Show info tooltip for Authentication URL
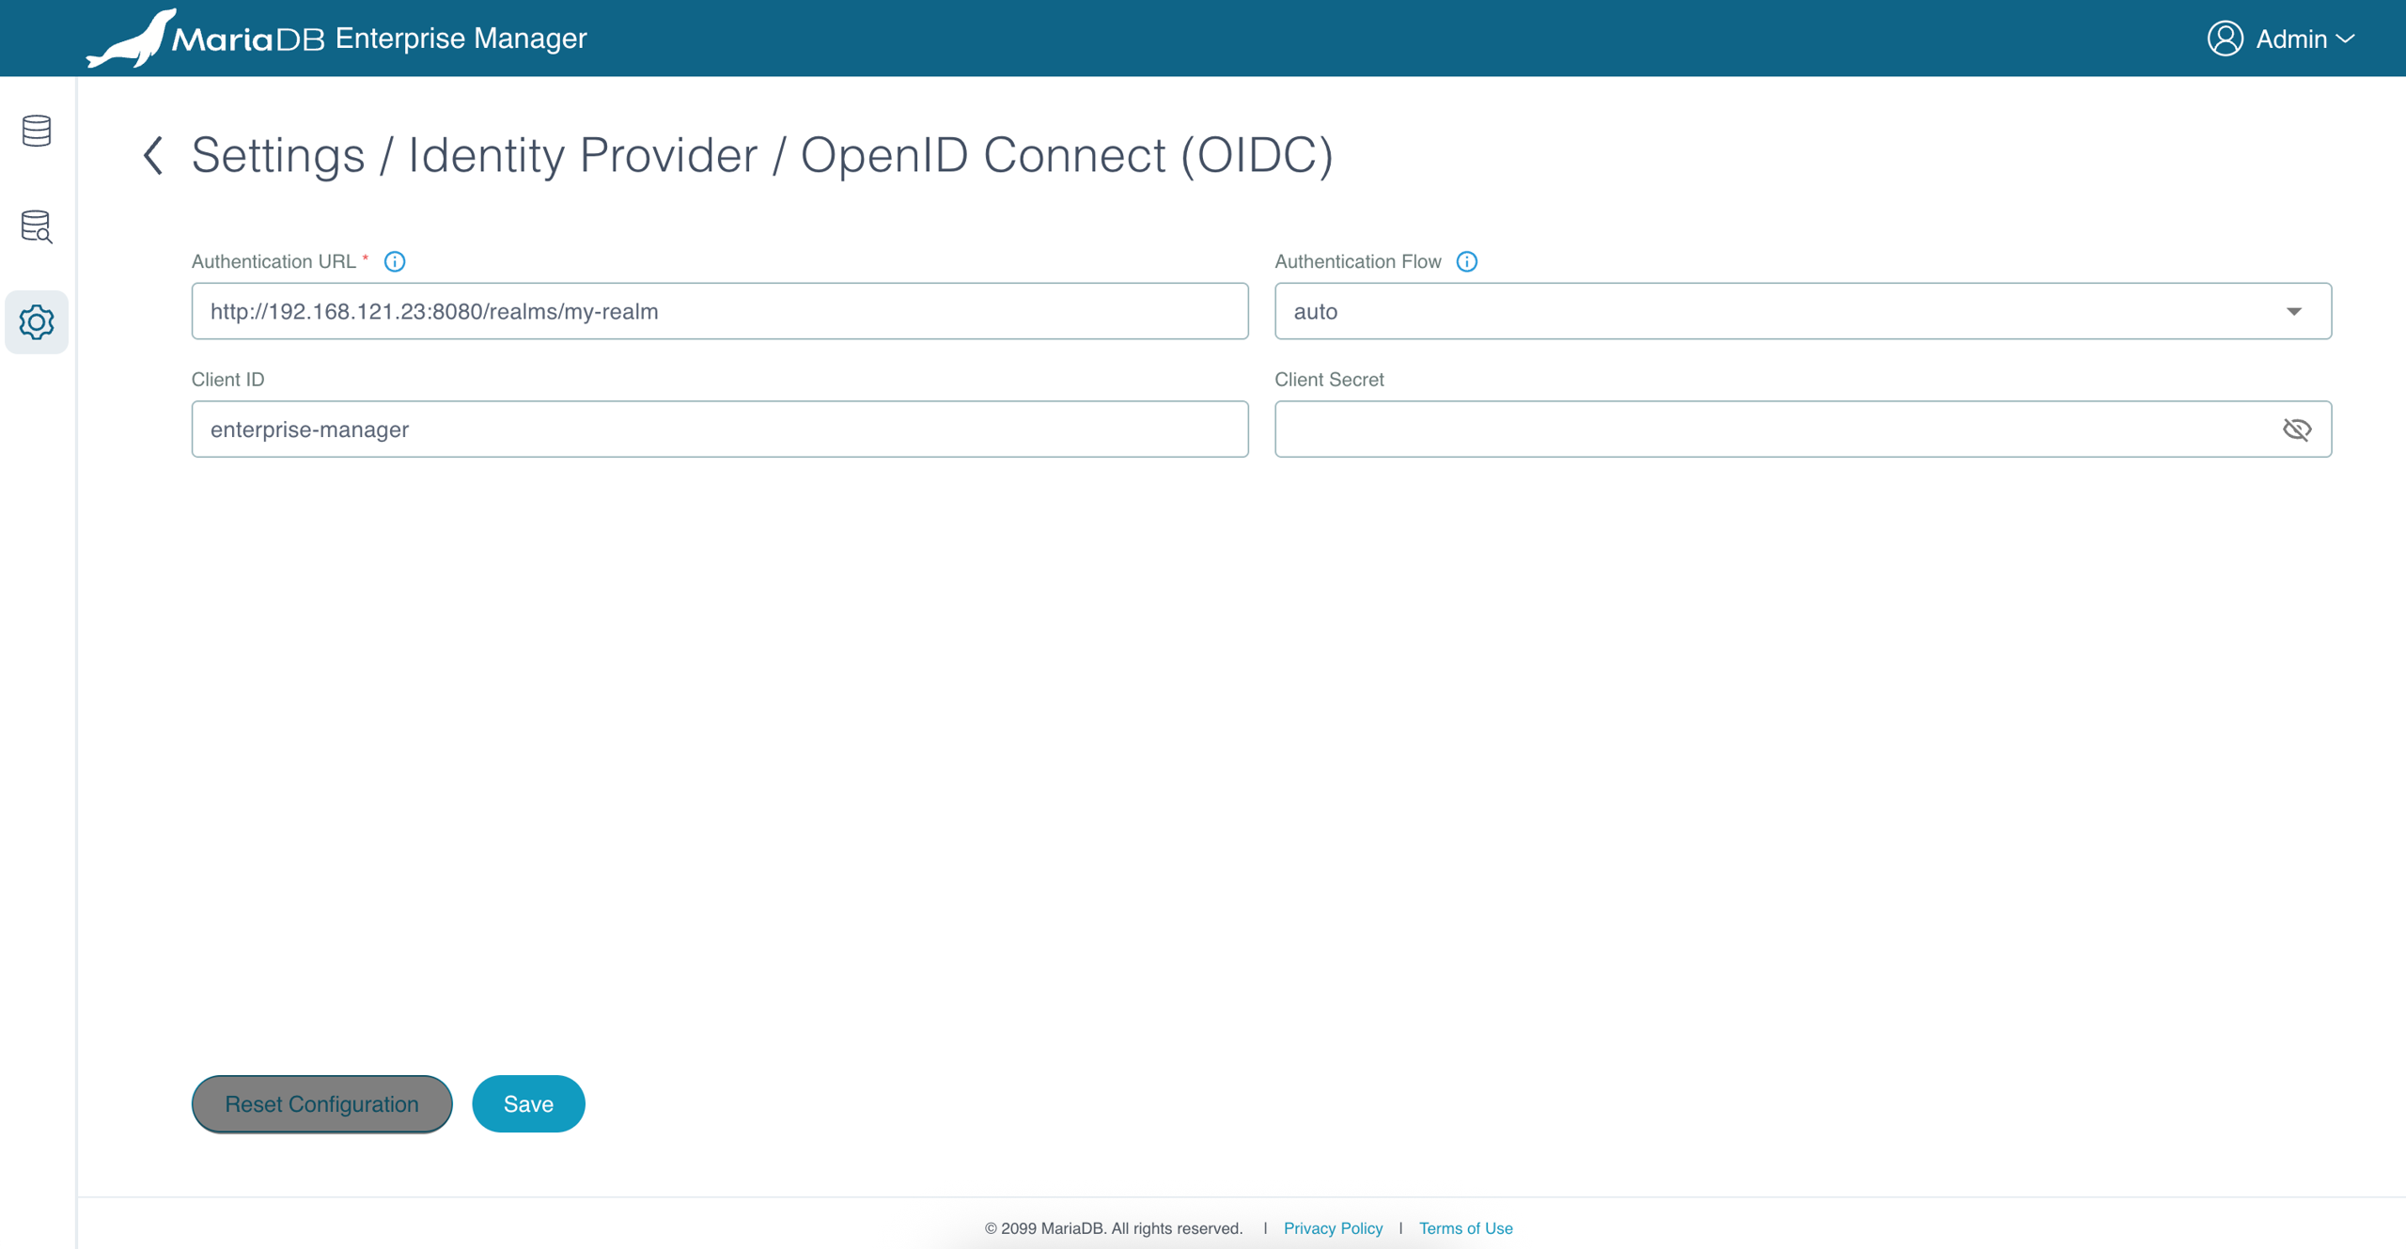 pyautogui.click(x=395, y=262)
